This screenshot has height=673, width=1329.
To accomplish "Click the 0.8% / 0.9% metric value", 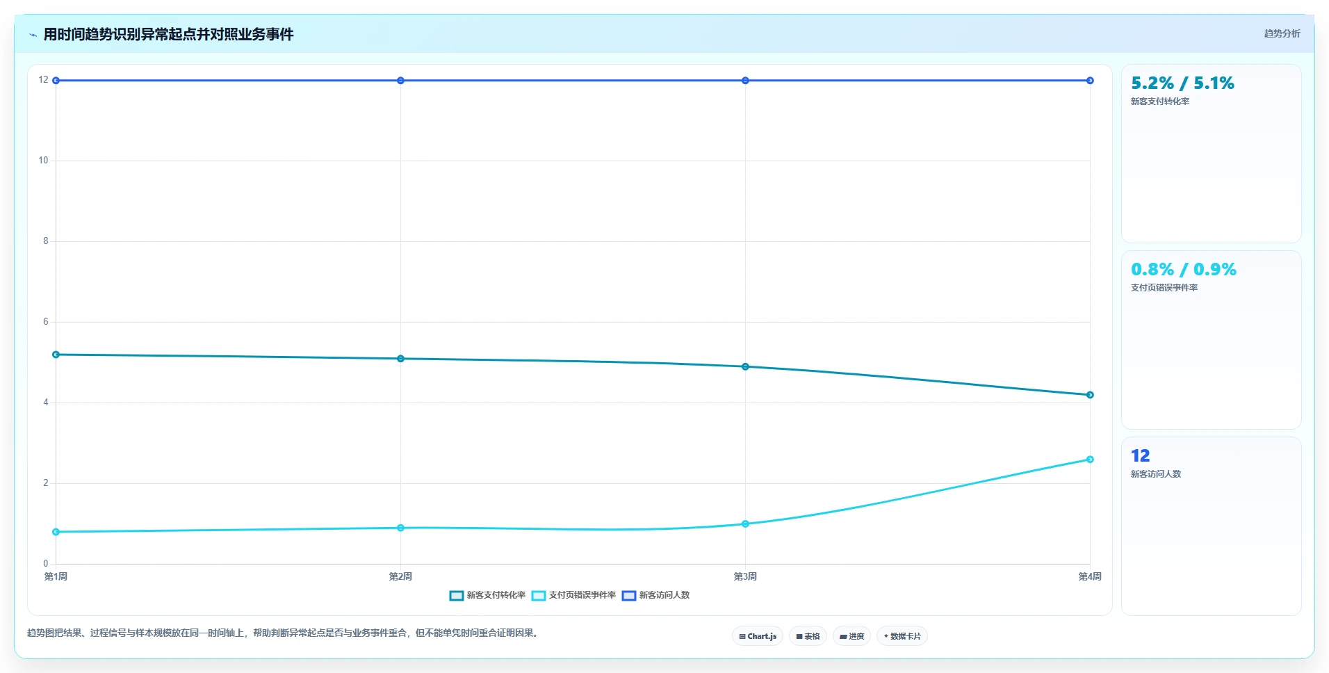I will [x=1183, y=270].
